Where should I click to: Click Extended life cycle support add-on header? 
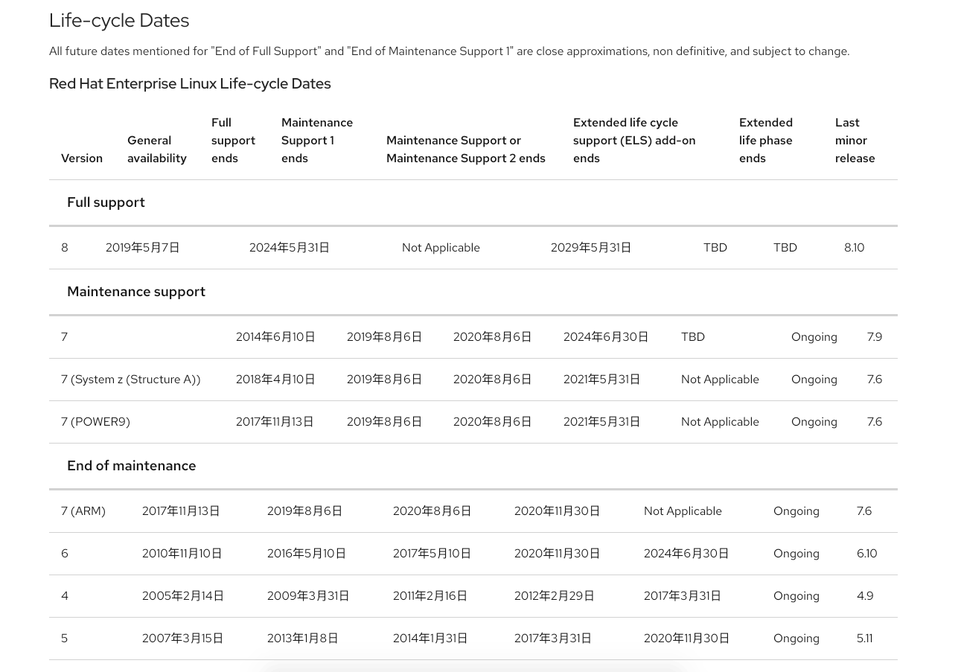(634, 140)
